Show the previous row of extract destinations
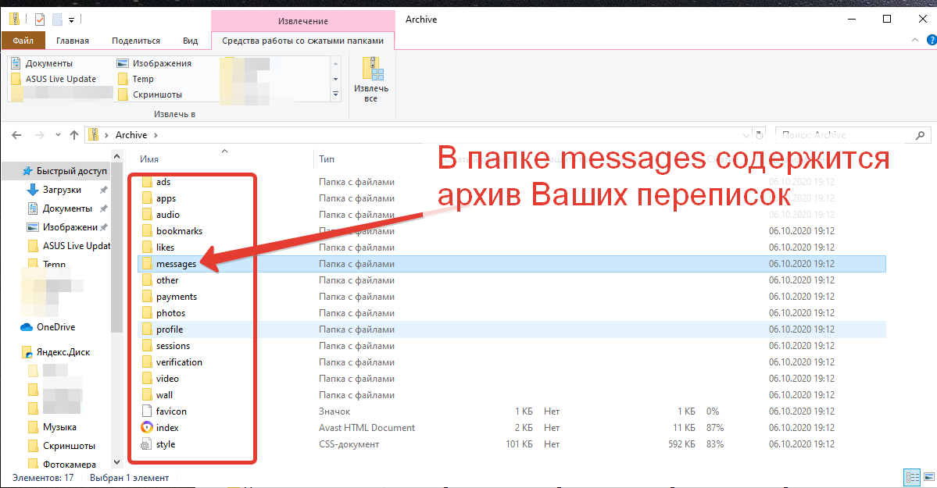Screen dimensions: 937x488 point(335,63)
